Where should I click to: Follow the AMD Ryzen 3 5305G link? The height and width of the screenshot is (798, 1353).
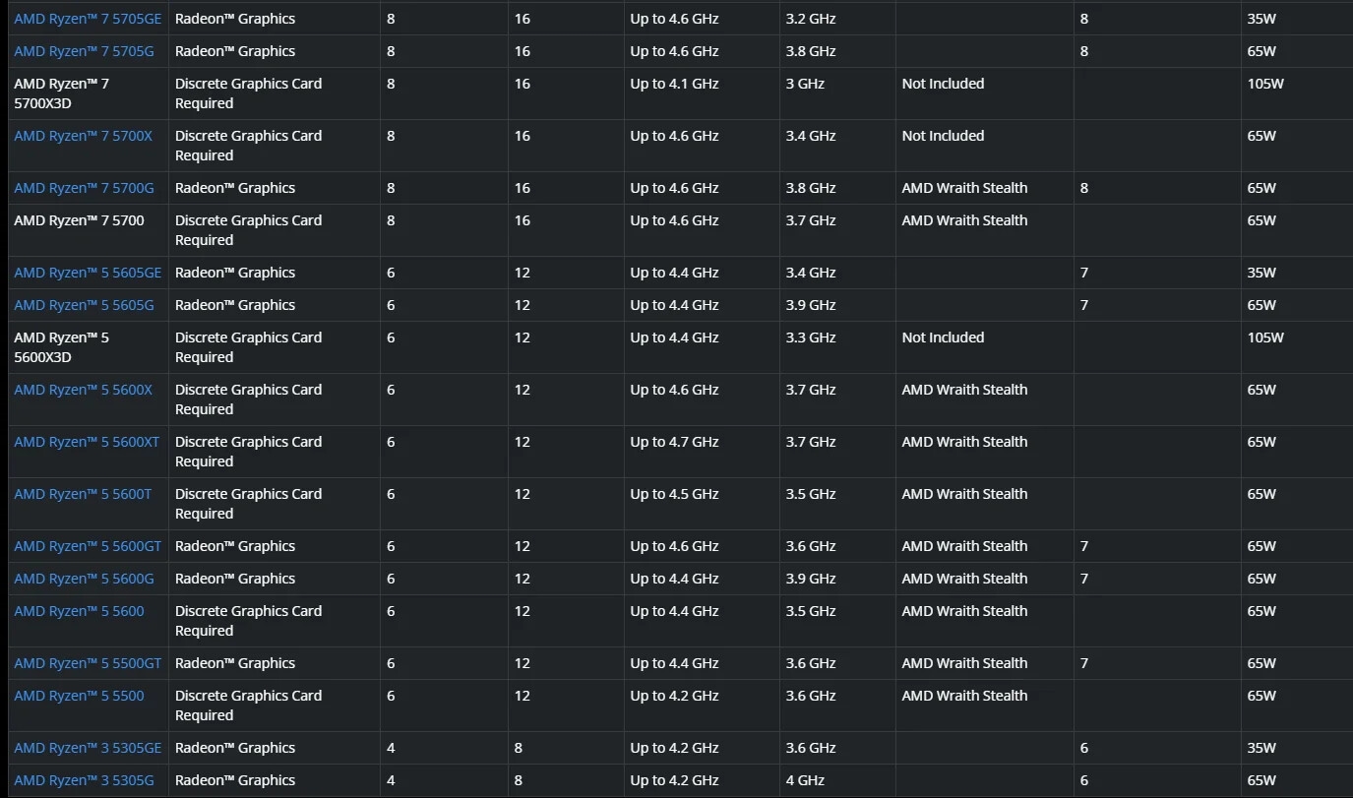[x=84, y=780]
